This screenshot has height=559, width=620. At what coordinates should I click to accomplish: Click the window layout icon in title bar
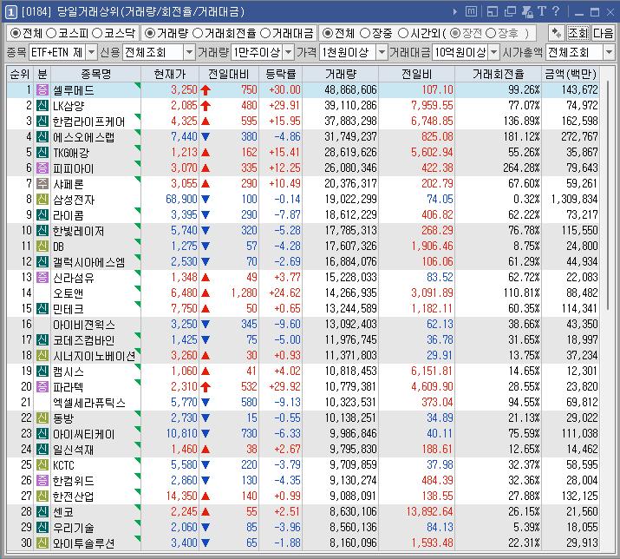(493, 12)
